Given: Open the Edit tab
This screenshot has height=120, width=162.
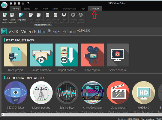Looking at the screenshot, I should 37,9.
